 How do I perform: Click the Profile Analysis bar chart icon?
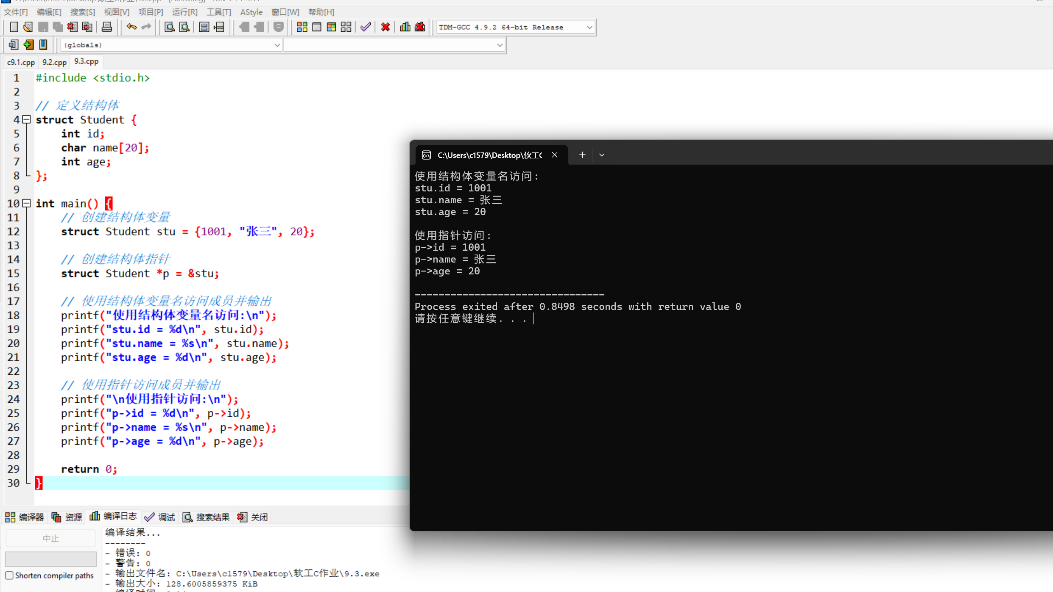tap(405, 27)
